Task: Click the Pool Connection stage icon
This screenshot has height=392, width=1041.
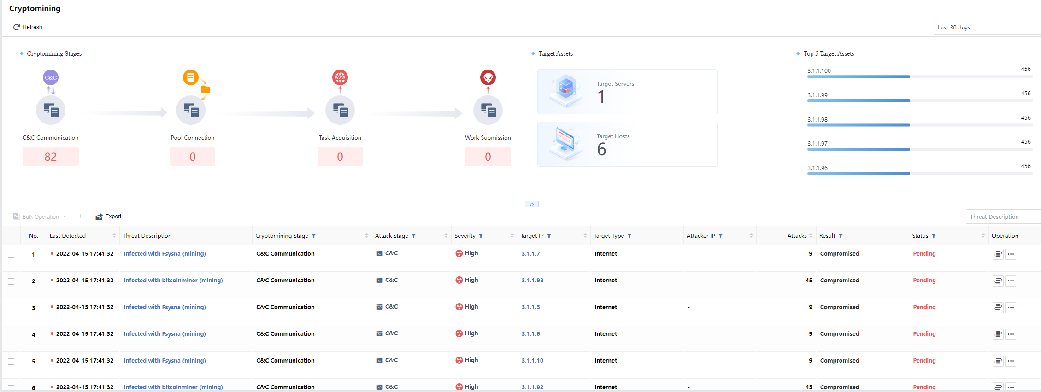Action: [191, 110]
